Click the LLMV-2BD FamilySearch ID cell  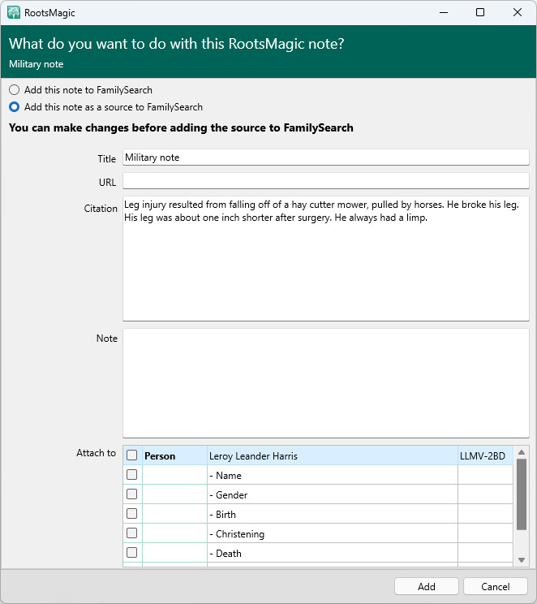coord(485,455)
